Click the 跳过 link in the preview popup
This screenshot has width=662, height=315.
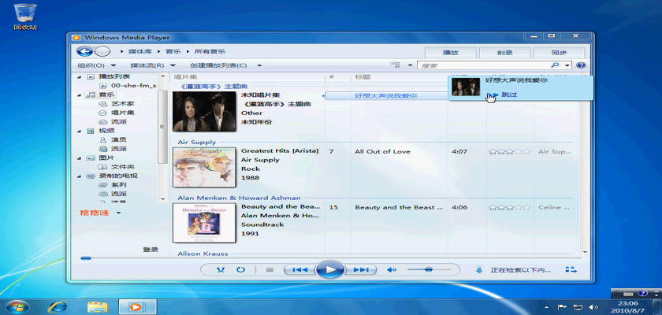(509, 94)
